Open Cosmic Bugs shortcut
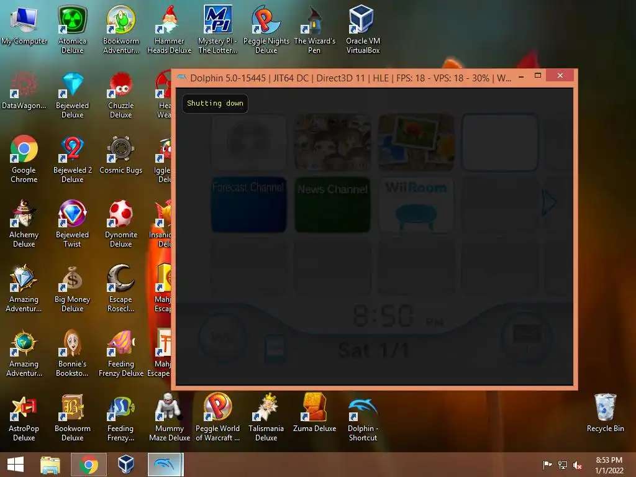 click(x=121, y=155)
